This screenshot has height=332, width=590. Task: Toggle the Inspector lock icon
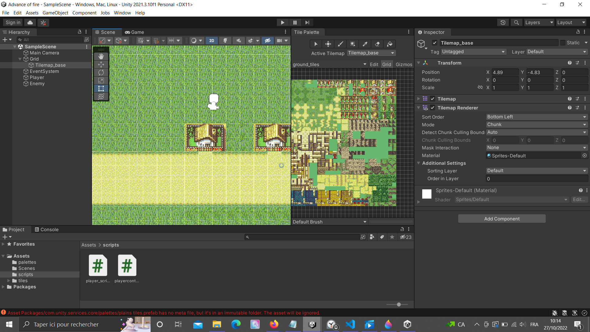[x=578, y=32]
